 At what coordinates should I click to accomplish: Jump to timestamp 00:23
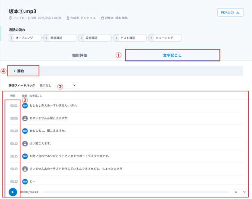click(x=14, y=181)
